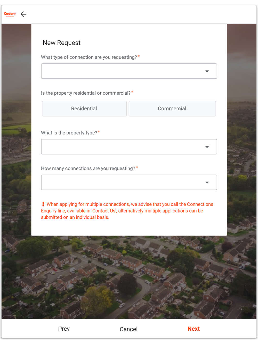Go to the previous step with Prev
The width and height of the screenshot is (258, 344).
pos(64,329)
